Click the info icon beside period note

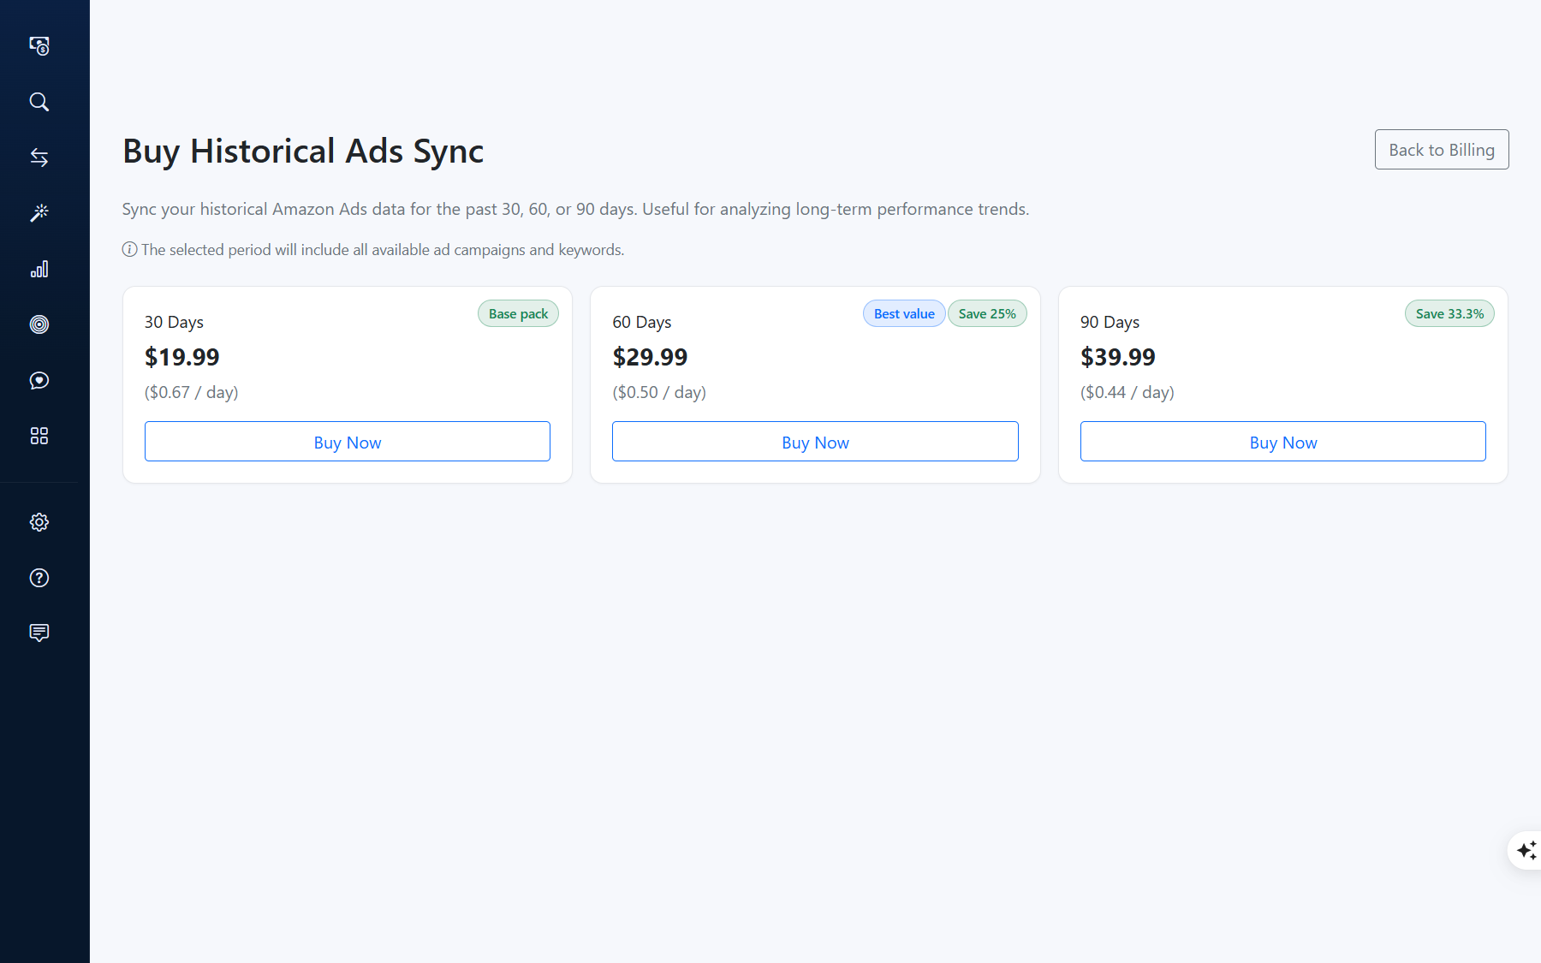129,249
